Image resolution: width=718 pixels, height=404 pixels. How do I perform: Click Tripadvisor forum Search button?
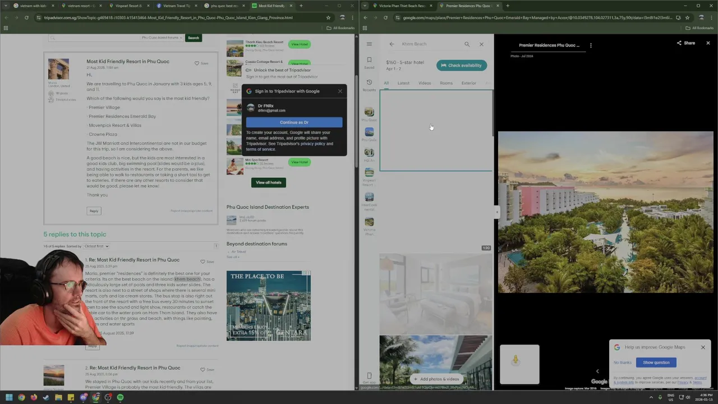193,38
